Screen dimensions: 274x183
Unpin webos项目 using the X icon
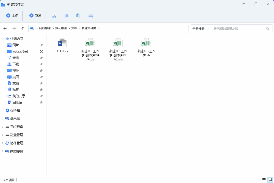point(41,51)
